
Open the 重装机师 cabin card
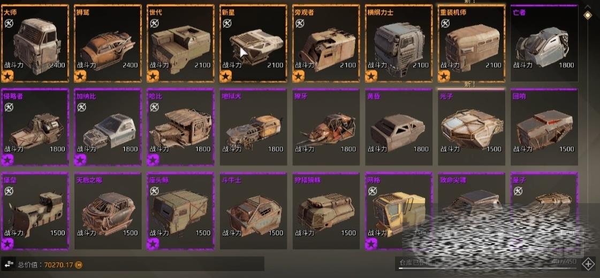pyautogui.click(x=472, y=43)
